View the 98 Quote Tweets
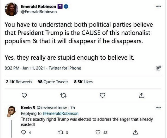167x138 pixels. pyautogui.click(x=53, y=82)
